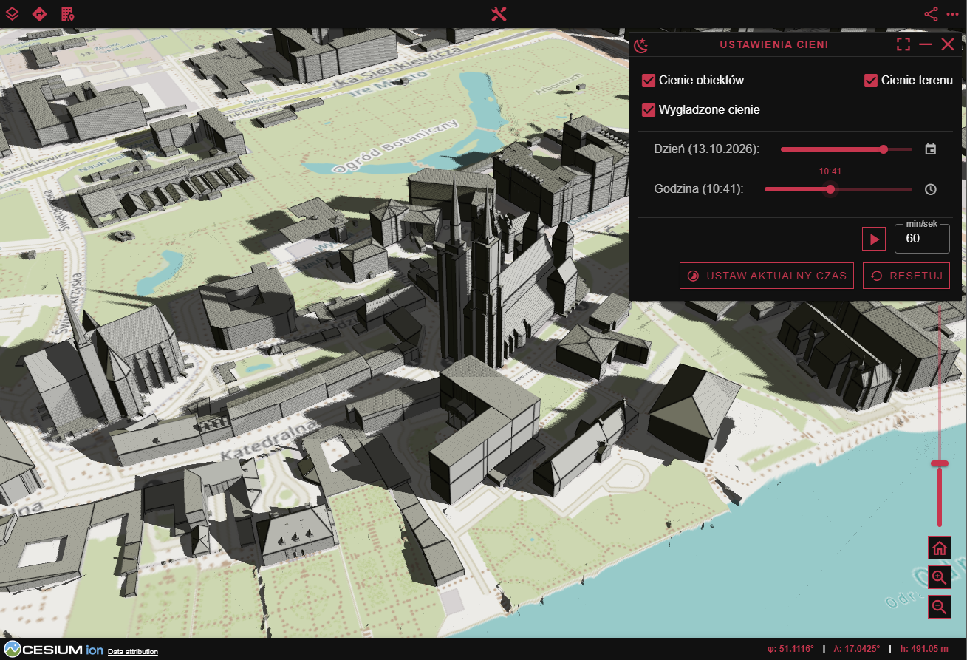The width and height of the screenshot is (967, 660).
Task: Click the moon and stars shadow icon
Action: [x=643, y=44]
